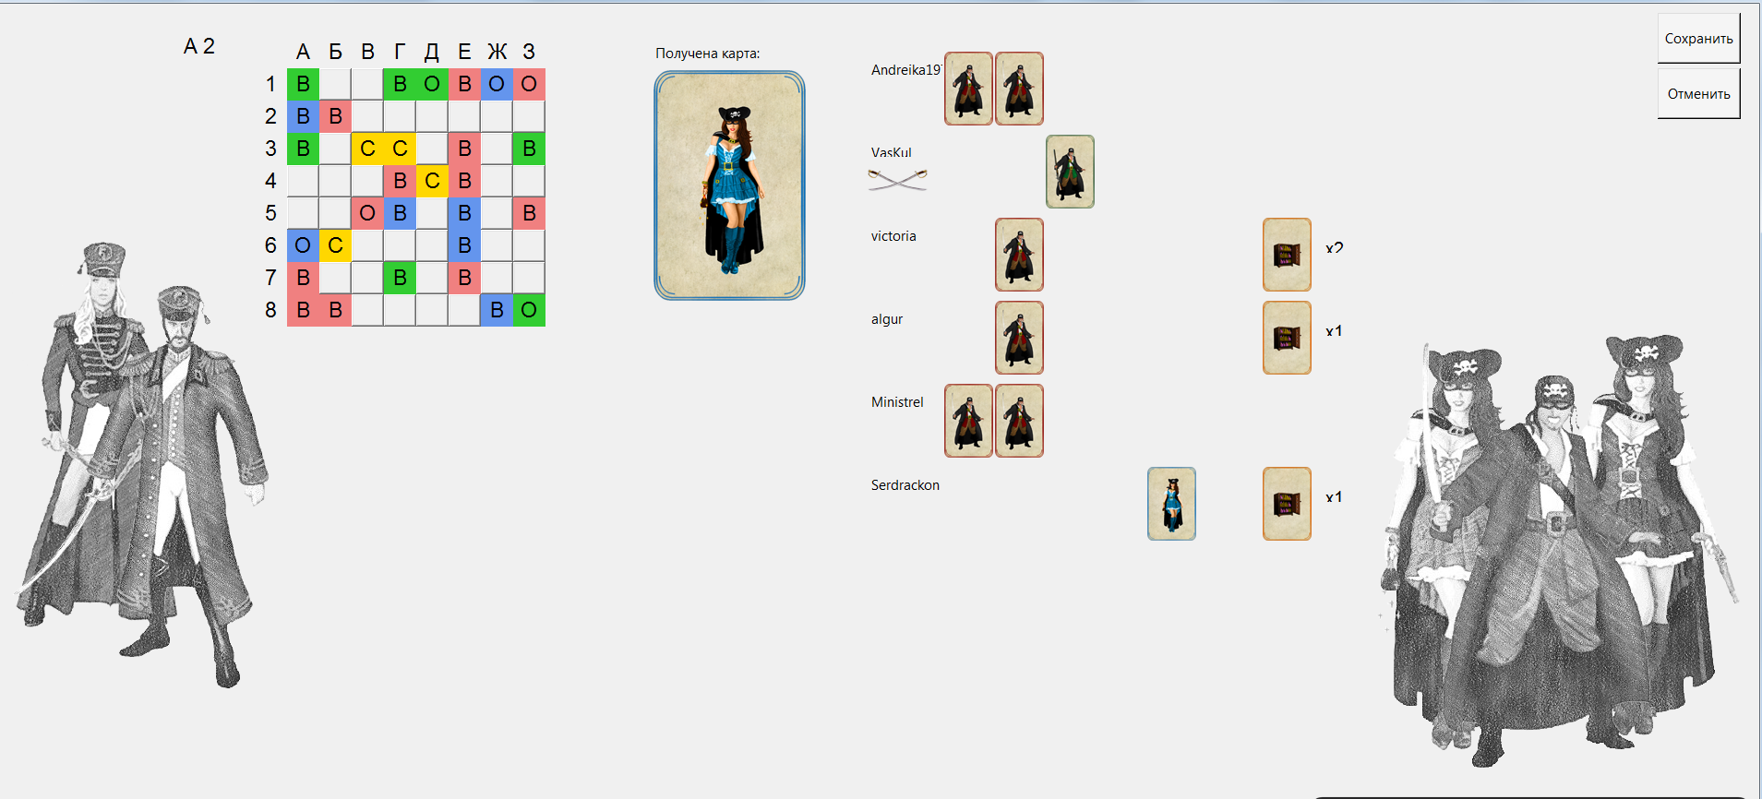The image size is (1762, 799).
Task: Select yellow C cell Д4 on the grid
Action: click(x=432, y=181)
